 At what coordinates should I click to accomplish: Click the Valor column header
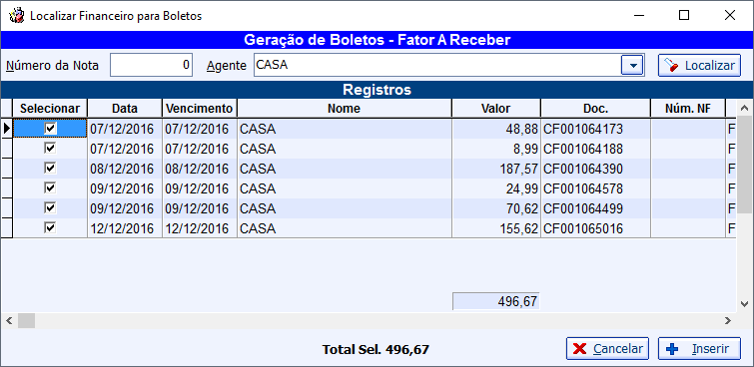495,109
